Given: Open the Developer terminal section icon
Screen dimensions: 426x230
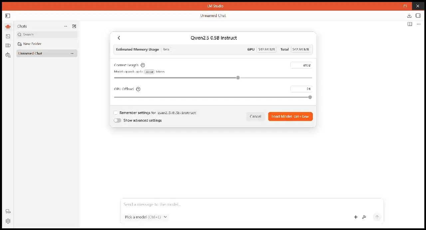Looking at the screenshot, I should 8,36.
